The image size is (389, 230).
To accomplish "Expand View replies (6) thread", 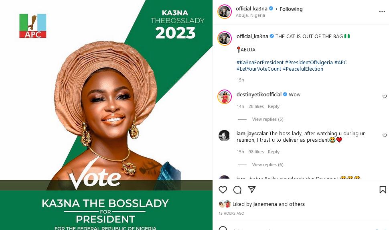I will coord(267,165).
